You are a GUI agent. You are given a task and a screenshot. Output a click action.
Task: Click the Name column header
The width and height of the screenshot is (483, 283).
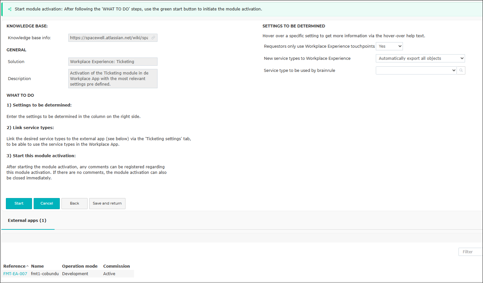tap(37, 266)
